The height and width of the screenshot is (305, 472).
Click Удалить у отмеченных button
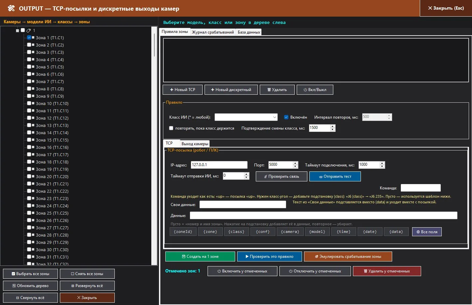click(387, 271)
